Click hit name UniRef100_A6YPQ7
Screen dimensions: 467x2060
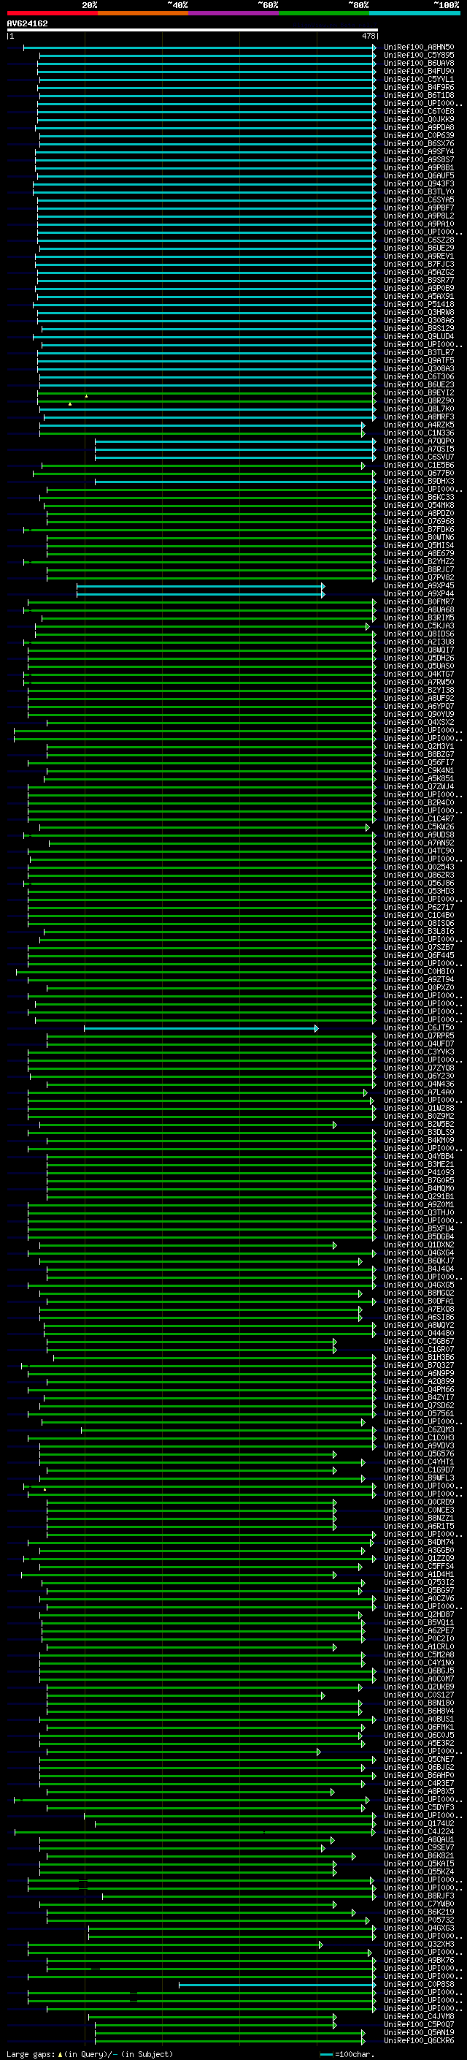click(x=419, y=707)
